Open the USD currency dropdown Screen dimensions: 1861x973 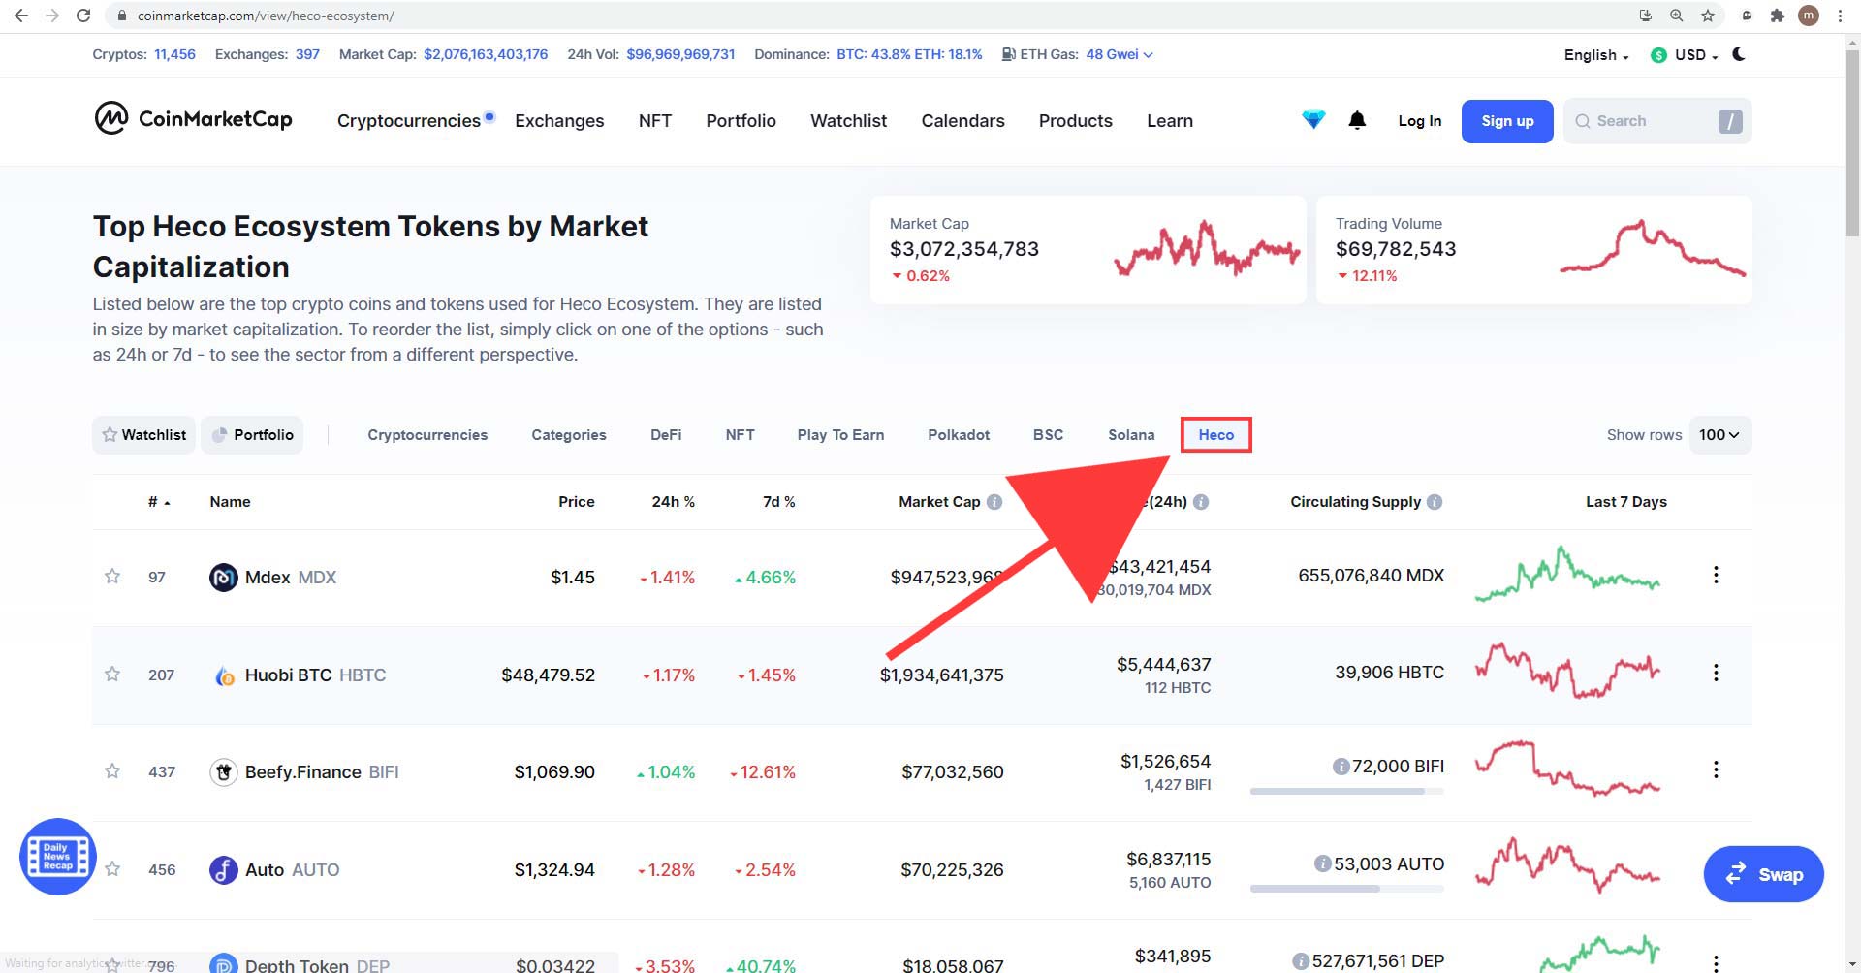point(1685,55)
